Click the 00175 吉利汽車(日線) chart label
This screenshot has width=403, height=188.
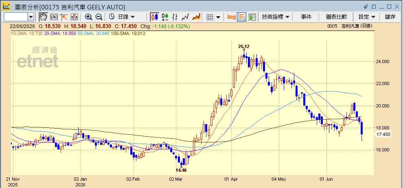(x=350, y=26)
